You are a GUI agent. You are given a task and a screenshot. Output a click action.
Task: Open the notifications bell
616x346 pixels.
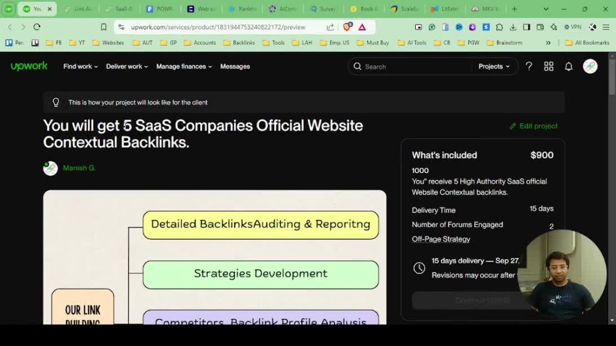569,66
